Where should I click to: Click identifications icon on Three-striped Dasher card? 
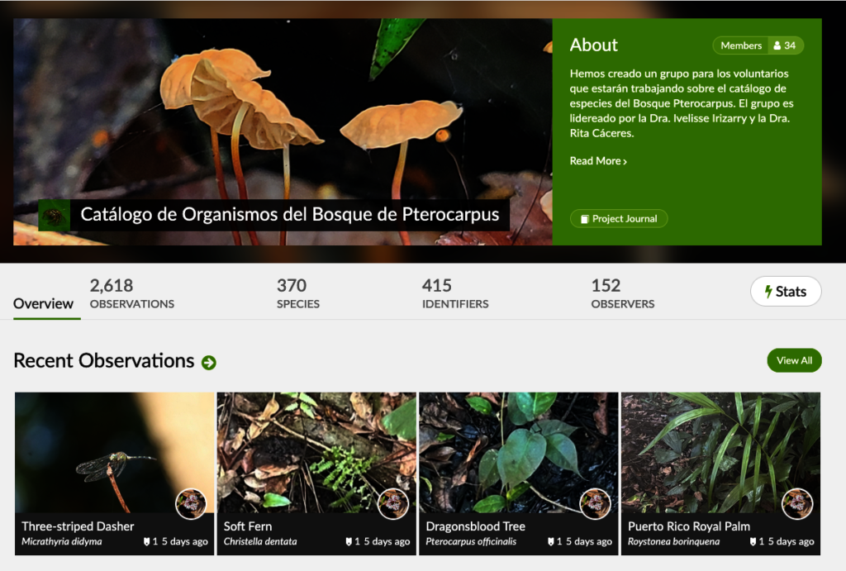[146, 542]
